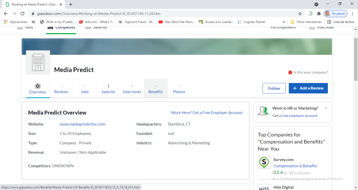Click the Media Predict Overview heading
Viewport: 358px width, 190px height.
tap(57, 113)
